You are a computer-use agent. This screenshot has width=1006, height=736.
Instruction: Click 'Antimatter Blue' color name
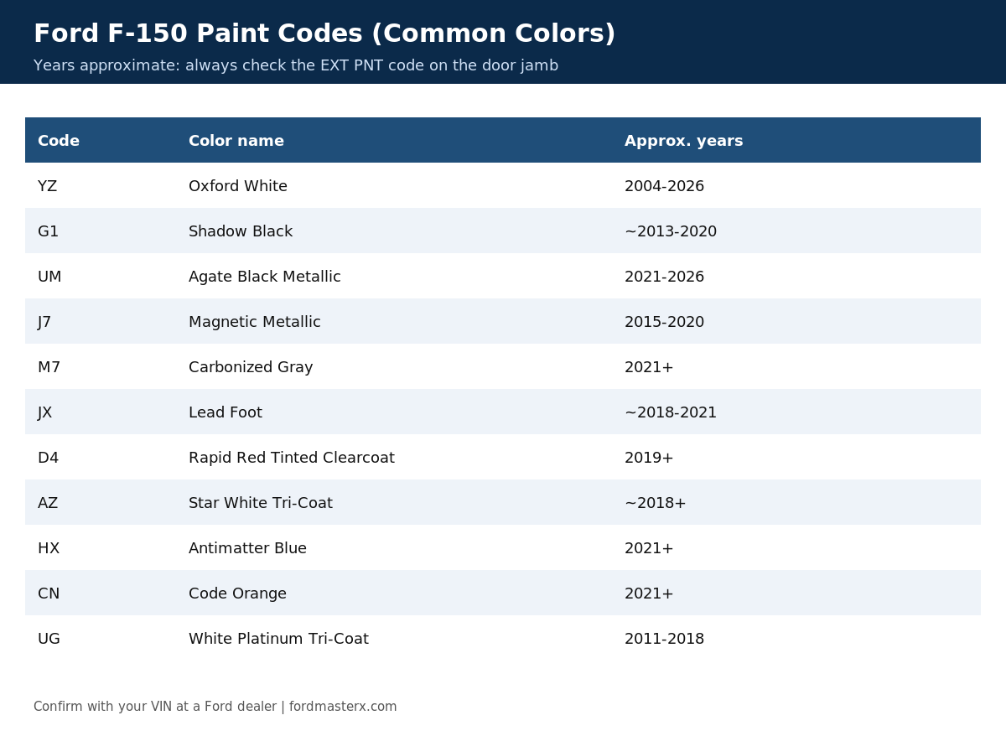coord(247,548)
